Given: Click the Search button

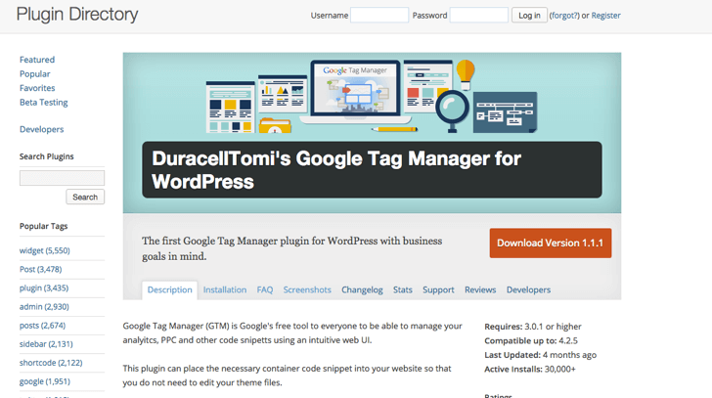Looking at the screenshot, I should (85, 197).
